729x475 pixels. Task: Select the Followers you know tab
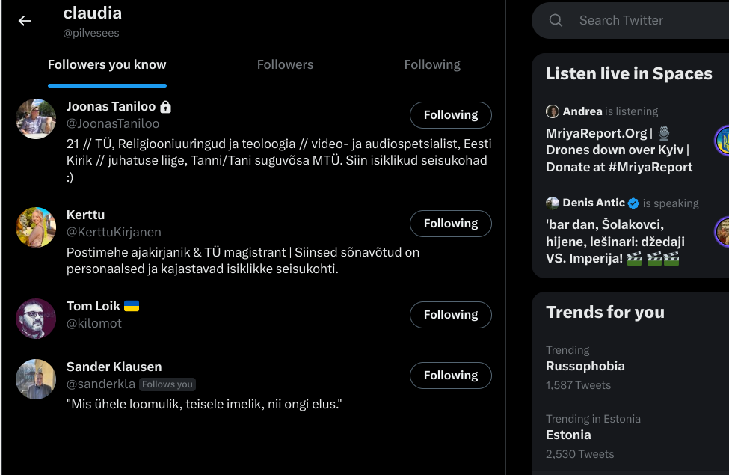click(107, 64)
